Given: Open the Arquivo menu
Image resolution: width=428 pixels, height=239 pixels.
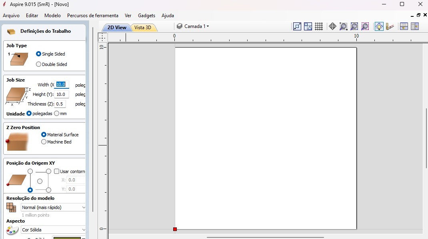Looking at the screenshot, I should 11,16.
